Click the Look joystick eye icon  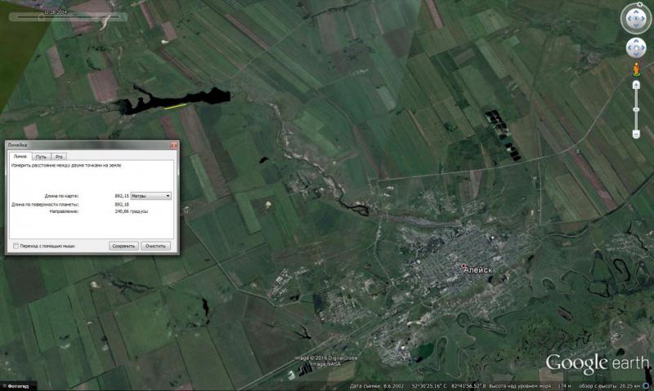click(x=636, y=18)
